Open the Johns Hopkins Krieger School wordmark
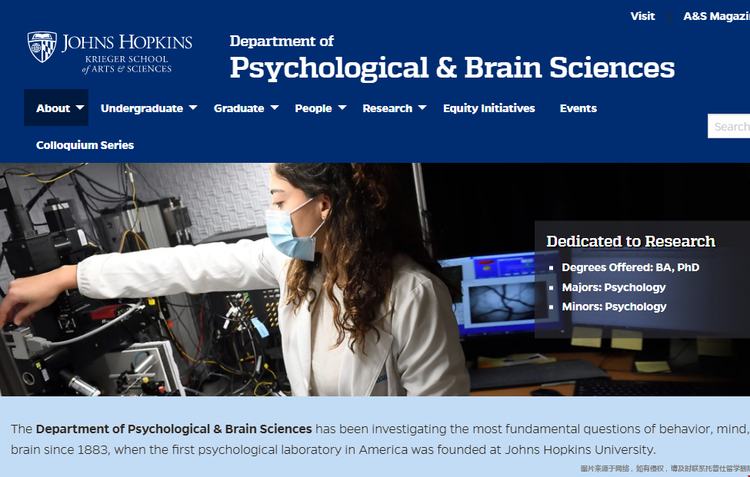The height and width of the screenshot is (477, 750). point(127,54)
